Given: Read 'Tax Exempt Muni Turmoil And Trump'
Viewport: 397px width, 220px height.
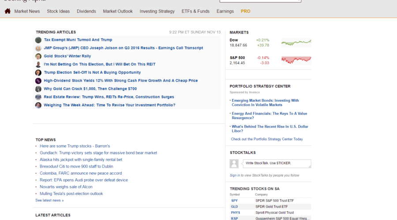Looking at the screenshot, I should click(78, 40).
